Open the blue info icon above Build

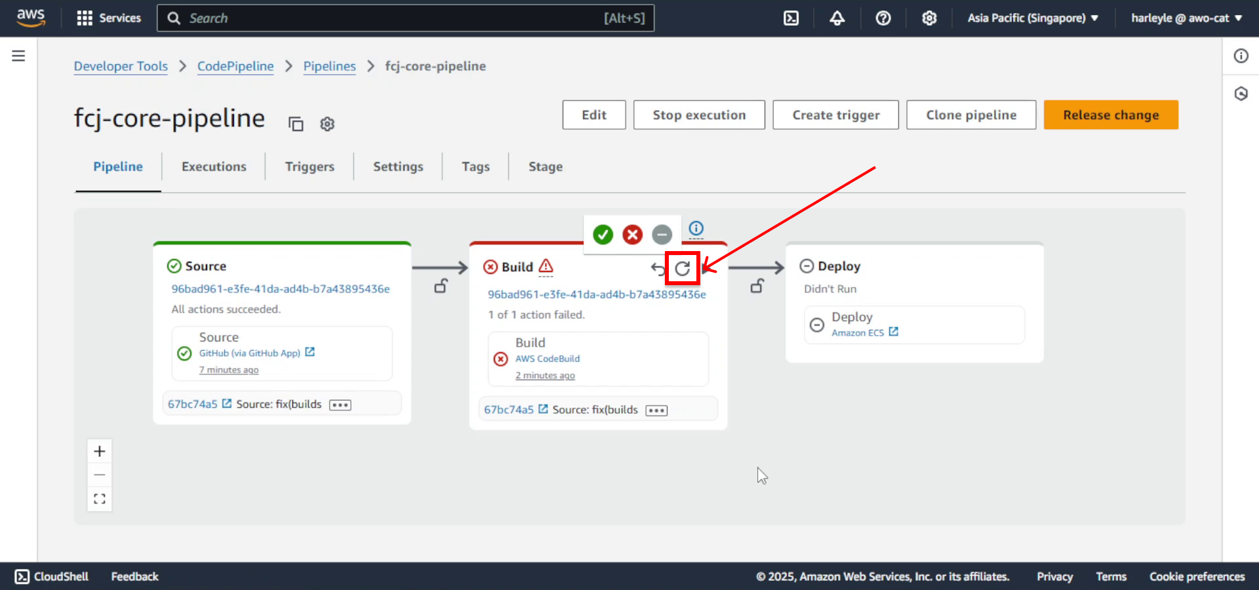click(696, 228)
